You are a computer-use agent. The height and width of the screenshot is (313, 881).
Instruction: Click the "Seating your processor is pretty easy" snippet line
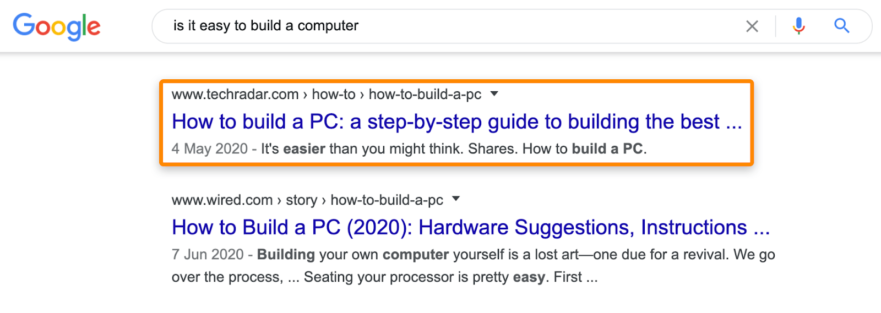pos(425,277)
